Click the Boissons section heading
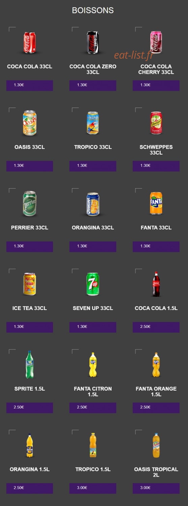188x506 pixels. (x=93, y=10)
